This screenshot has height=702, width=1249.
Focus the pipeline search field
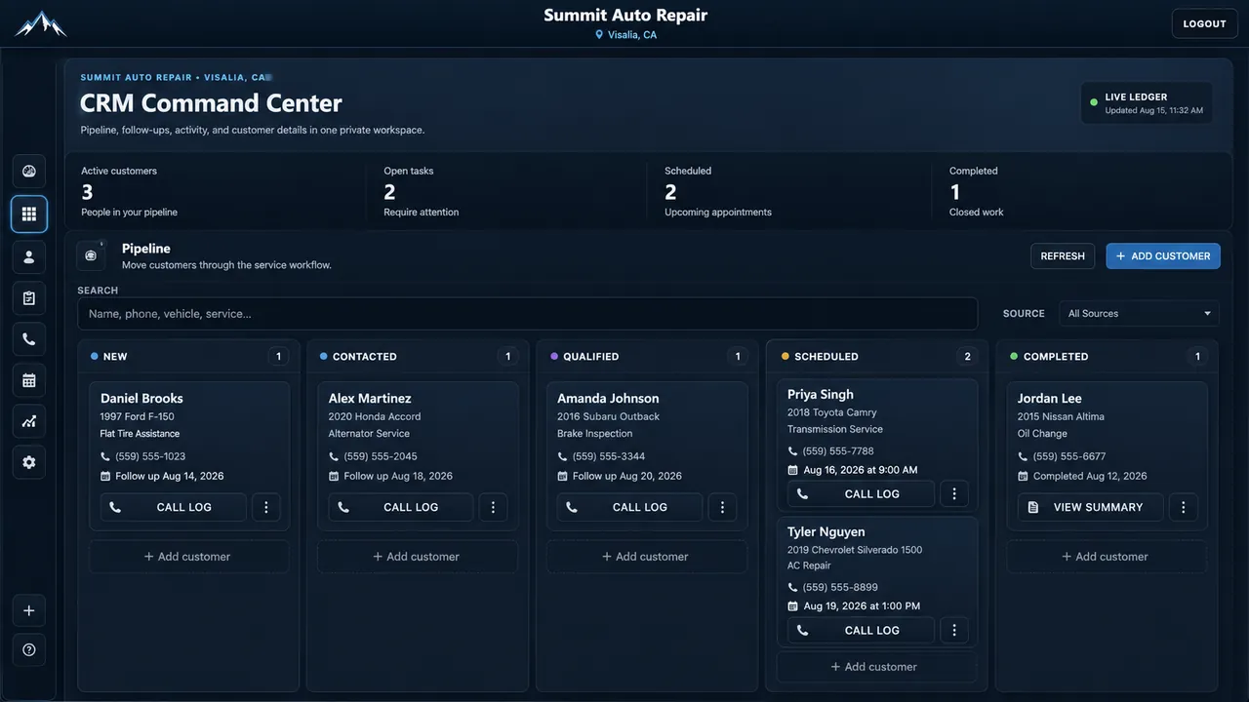[x=527, y=314]
